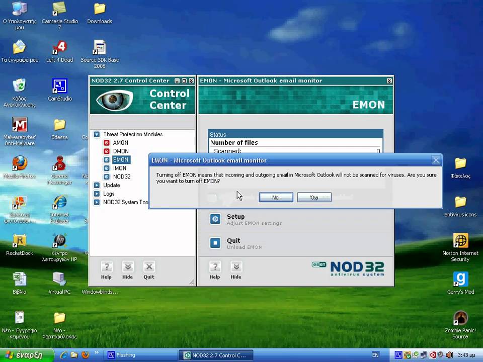Open EMON Setup settings icon
This screenshot has width=483, height=362.
pyautogui.click(x=215, y=219)
